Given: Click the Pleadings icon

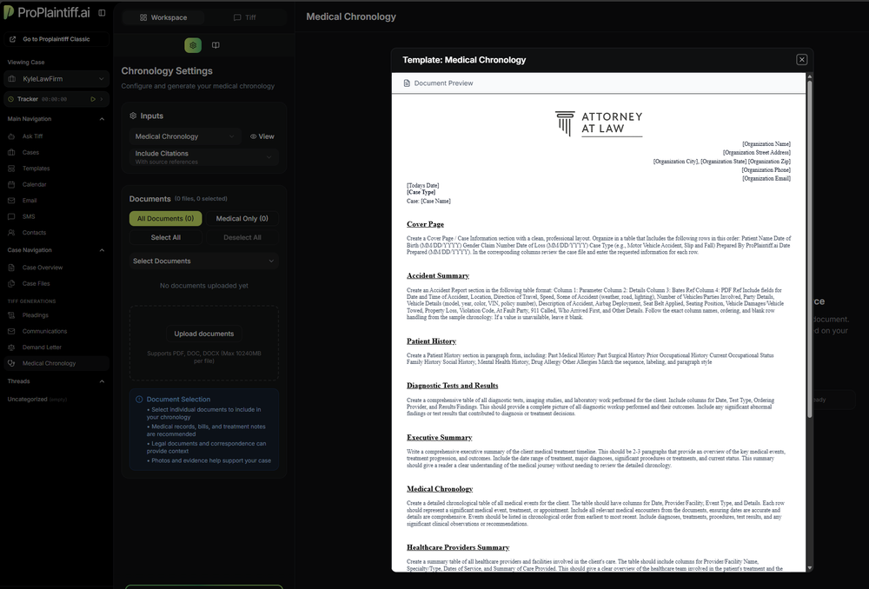Looking at the screenshot, I should coord(11,315).
